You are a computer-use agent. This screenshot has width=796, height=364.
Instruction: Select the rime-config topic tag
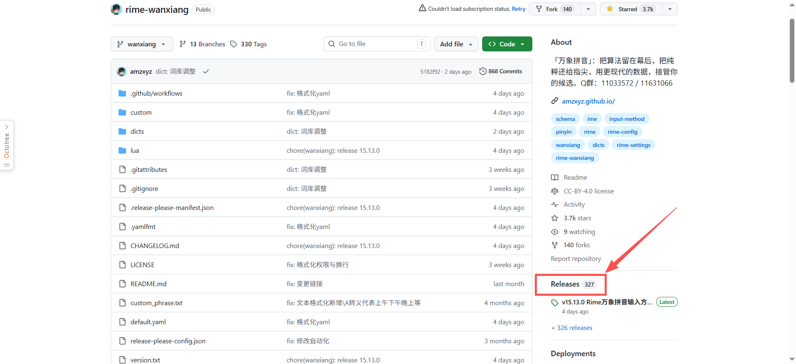(623, 132)
